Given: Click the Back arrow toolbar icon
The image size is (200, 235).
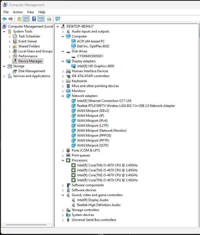Looking at the screenshot, I should (4, 19).
